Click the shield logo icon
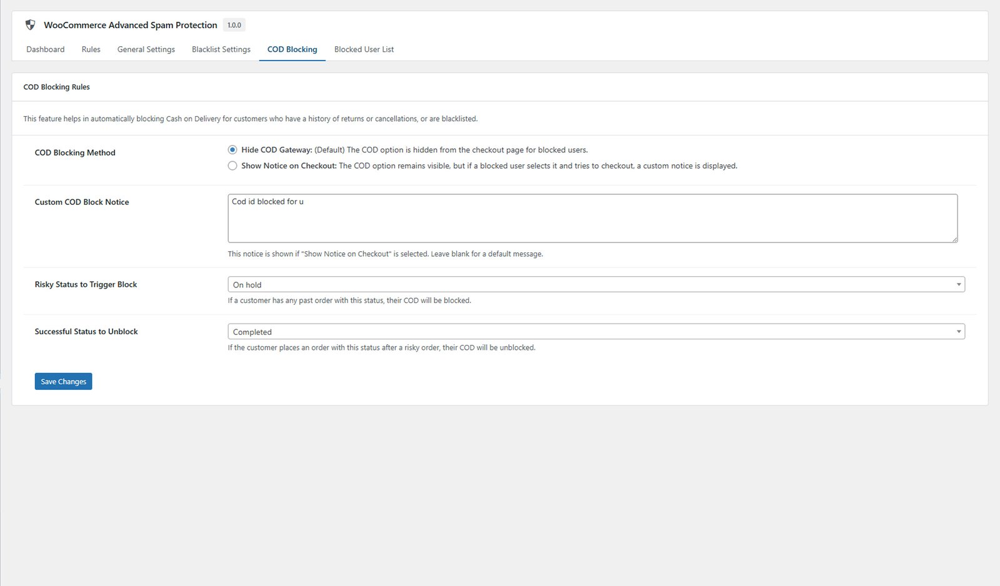 click(x=30, y=25)
